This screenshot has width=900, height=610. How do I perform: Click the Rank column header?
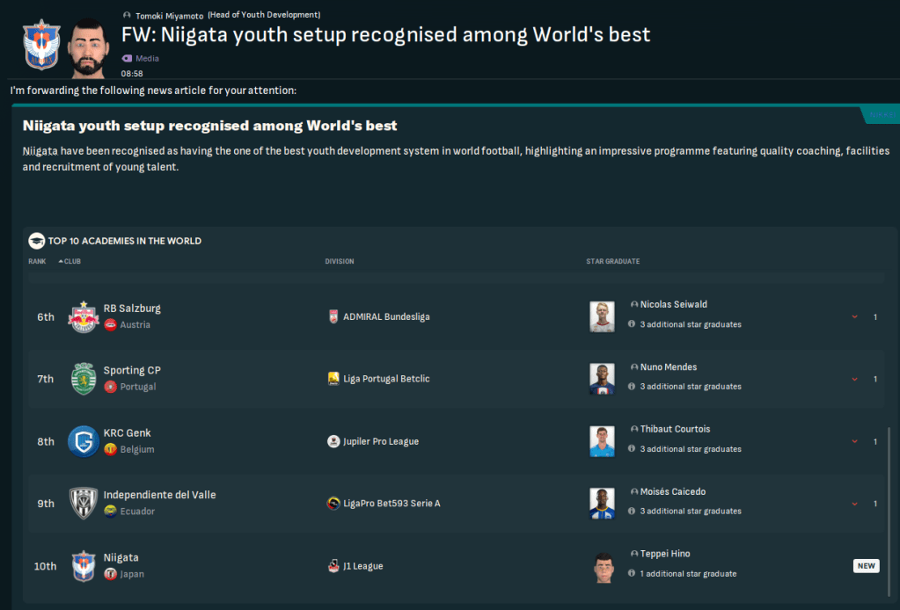click(37, 261)
